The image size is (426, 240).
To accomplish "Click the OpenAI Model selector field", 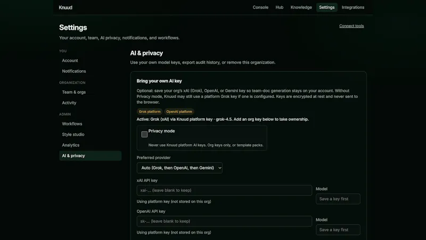I will tap(338, 230).
